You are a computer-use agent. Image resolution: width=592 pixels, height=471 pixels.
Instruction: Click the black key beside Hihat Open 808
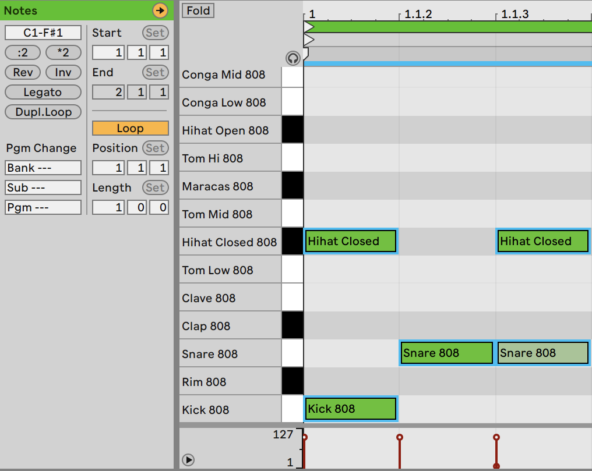[293, 130]
